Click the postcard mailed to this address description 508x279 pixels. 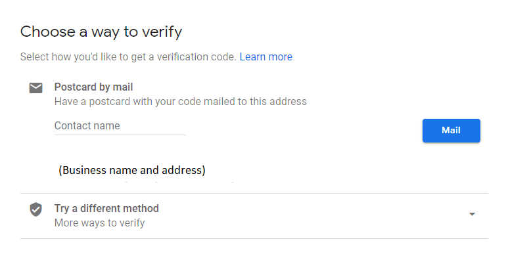click(x=181, y=101)
